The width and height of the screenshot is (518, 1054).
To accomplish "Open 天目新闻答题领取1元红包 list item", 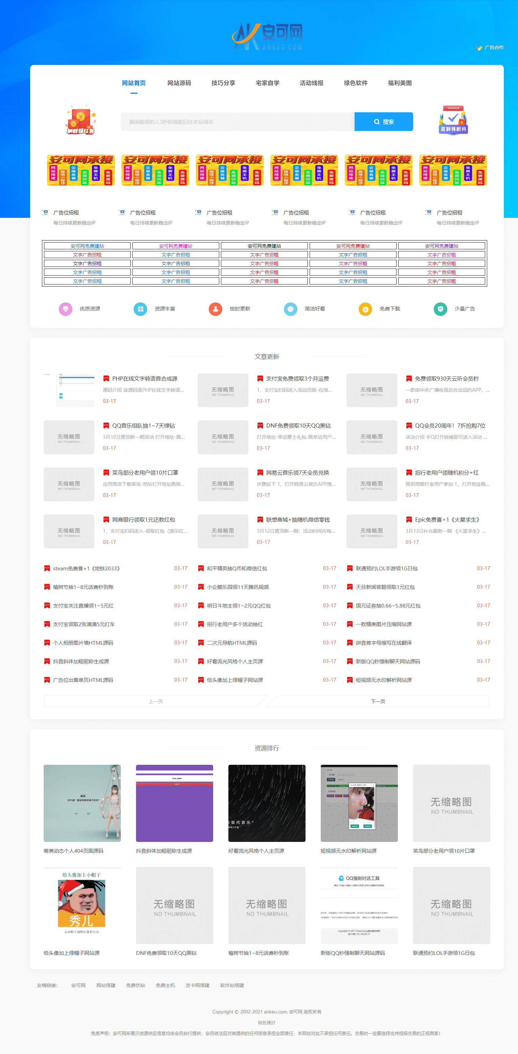I will (x=385, y=587).
